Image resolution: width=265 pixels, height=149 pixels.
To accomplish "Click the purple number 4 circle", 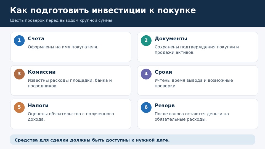I will click(x=146, y=74).
